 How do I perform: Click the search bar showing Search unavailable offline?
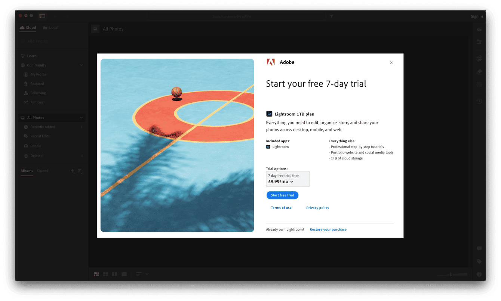(236, 16)
